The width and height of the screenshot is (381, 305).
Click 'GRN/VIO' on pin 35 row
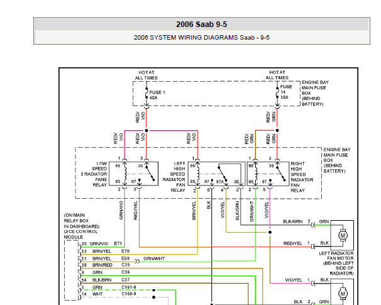click(x=99, y=244)
